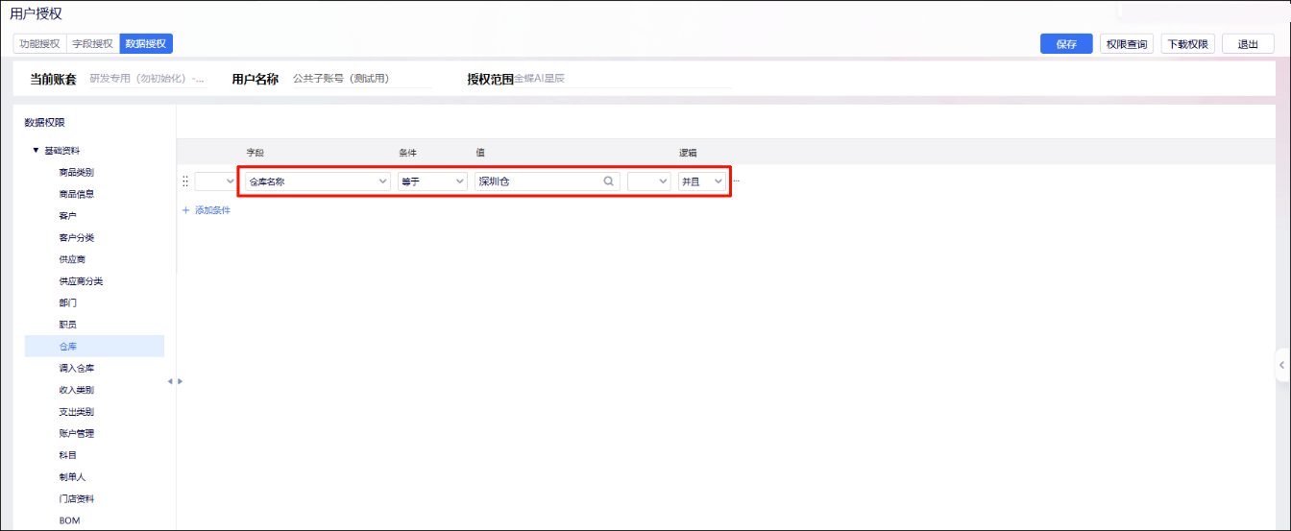The height and width of the screenshot is (531, 1291).
Task: Click the 添加条件 link
Action: 207,209
